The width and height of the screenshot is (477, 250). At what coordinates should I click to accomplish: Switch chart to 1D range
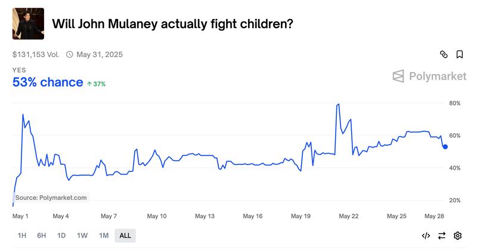tap(61, 236)
